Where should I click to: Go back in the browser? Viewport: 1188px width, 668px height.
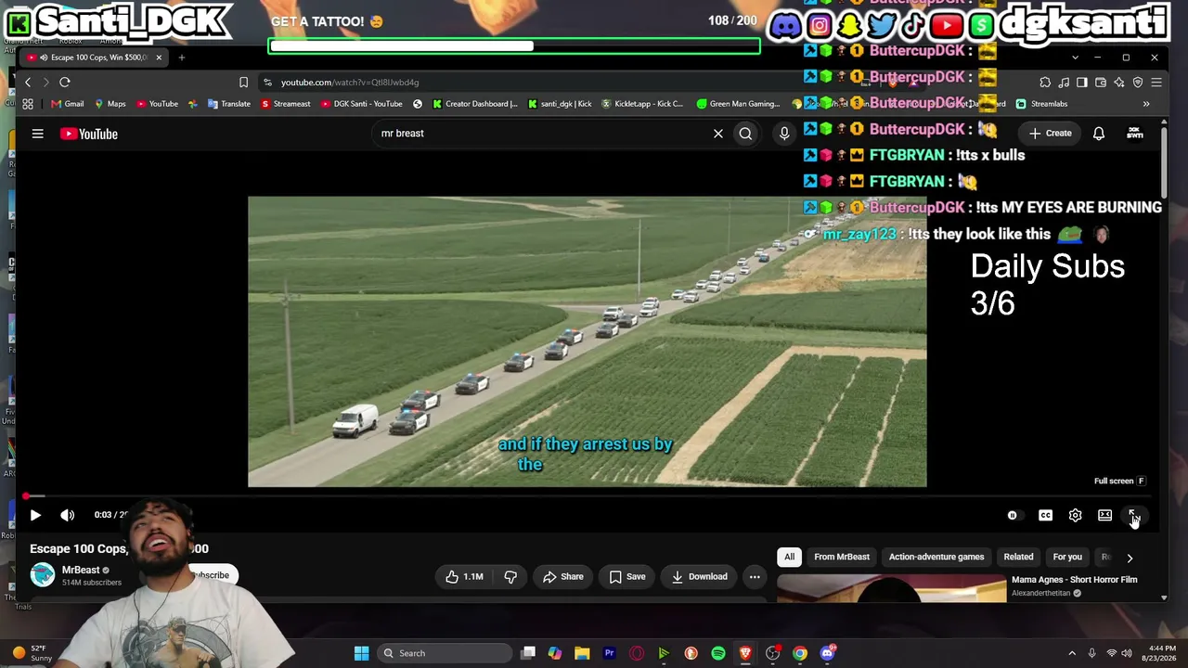[28, 83]
